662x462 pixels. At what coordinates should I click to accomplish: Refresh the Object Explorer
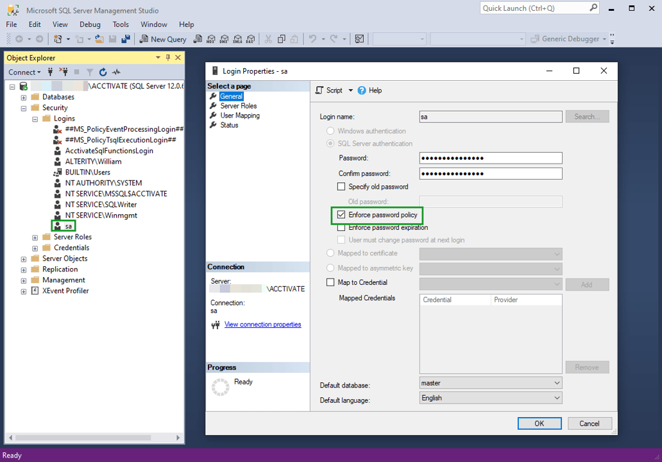[x=103, y=72]
